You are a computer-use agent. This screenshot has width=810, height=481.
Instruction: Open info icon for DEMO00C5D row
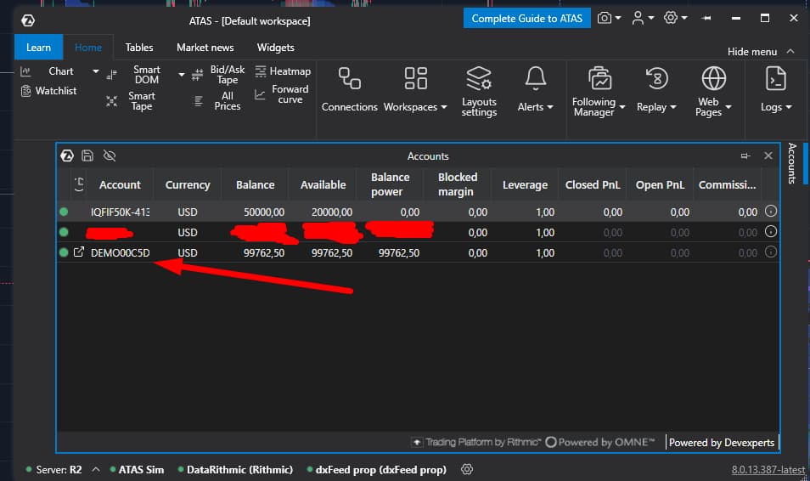771,252
